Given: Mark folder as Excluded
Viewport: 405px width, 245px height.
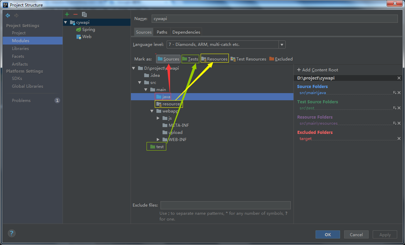Looking at the screenshot, I should click(x=281, y=59).
